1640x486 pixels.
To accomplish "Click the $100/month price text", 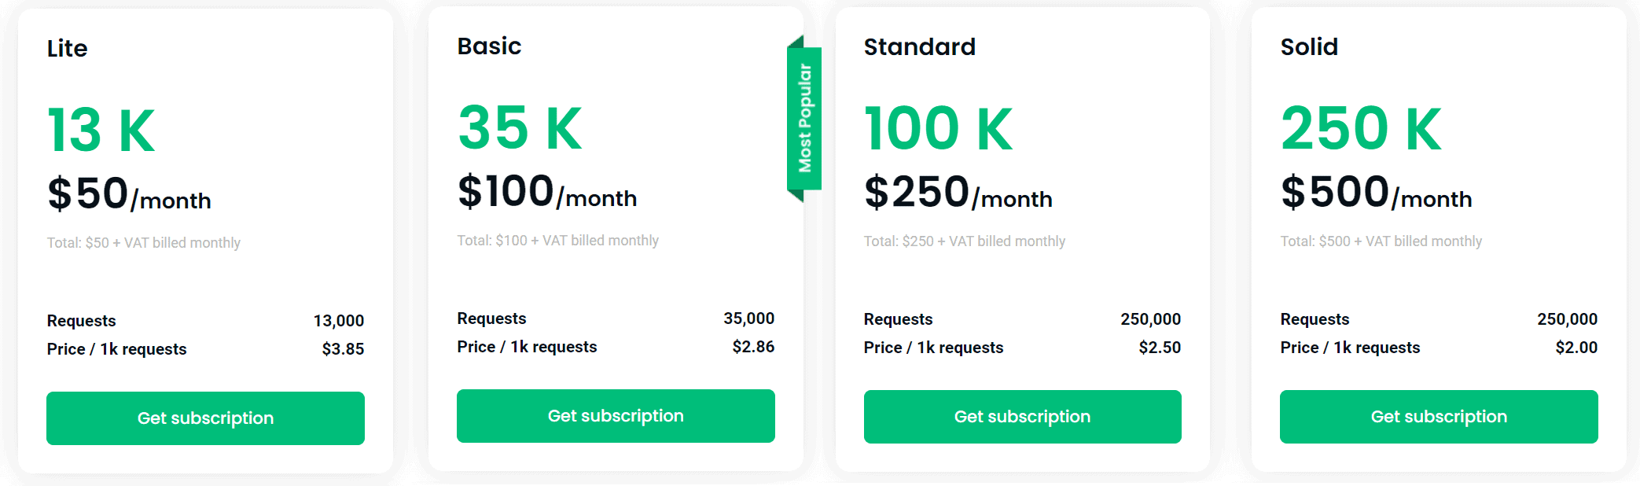I will 547,192.
